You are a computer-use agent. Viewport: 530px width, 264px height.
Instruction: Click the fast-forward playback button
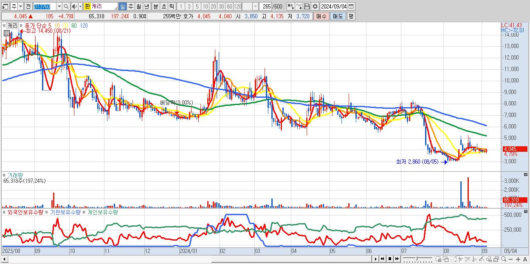click(x=397, y=259)
